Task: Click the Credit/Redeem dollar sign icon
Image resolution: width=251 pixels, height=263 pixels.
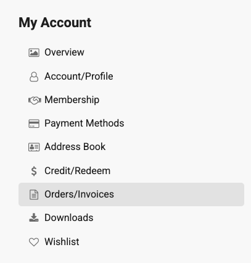Action: click(34, 171)
